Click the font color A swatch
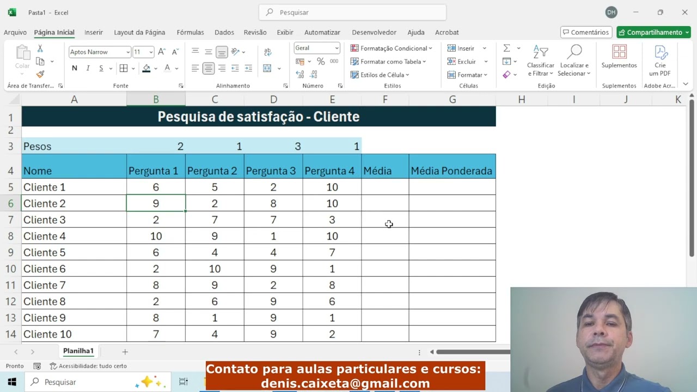The image size is (697, 392). pyautogui.click(x=167, y=68)
